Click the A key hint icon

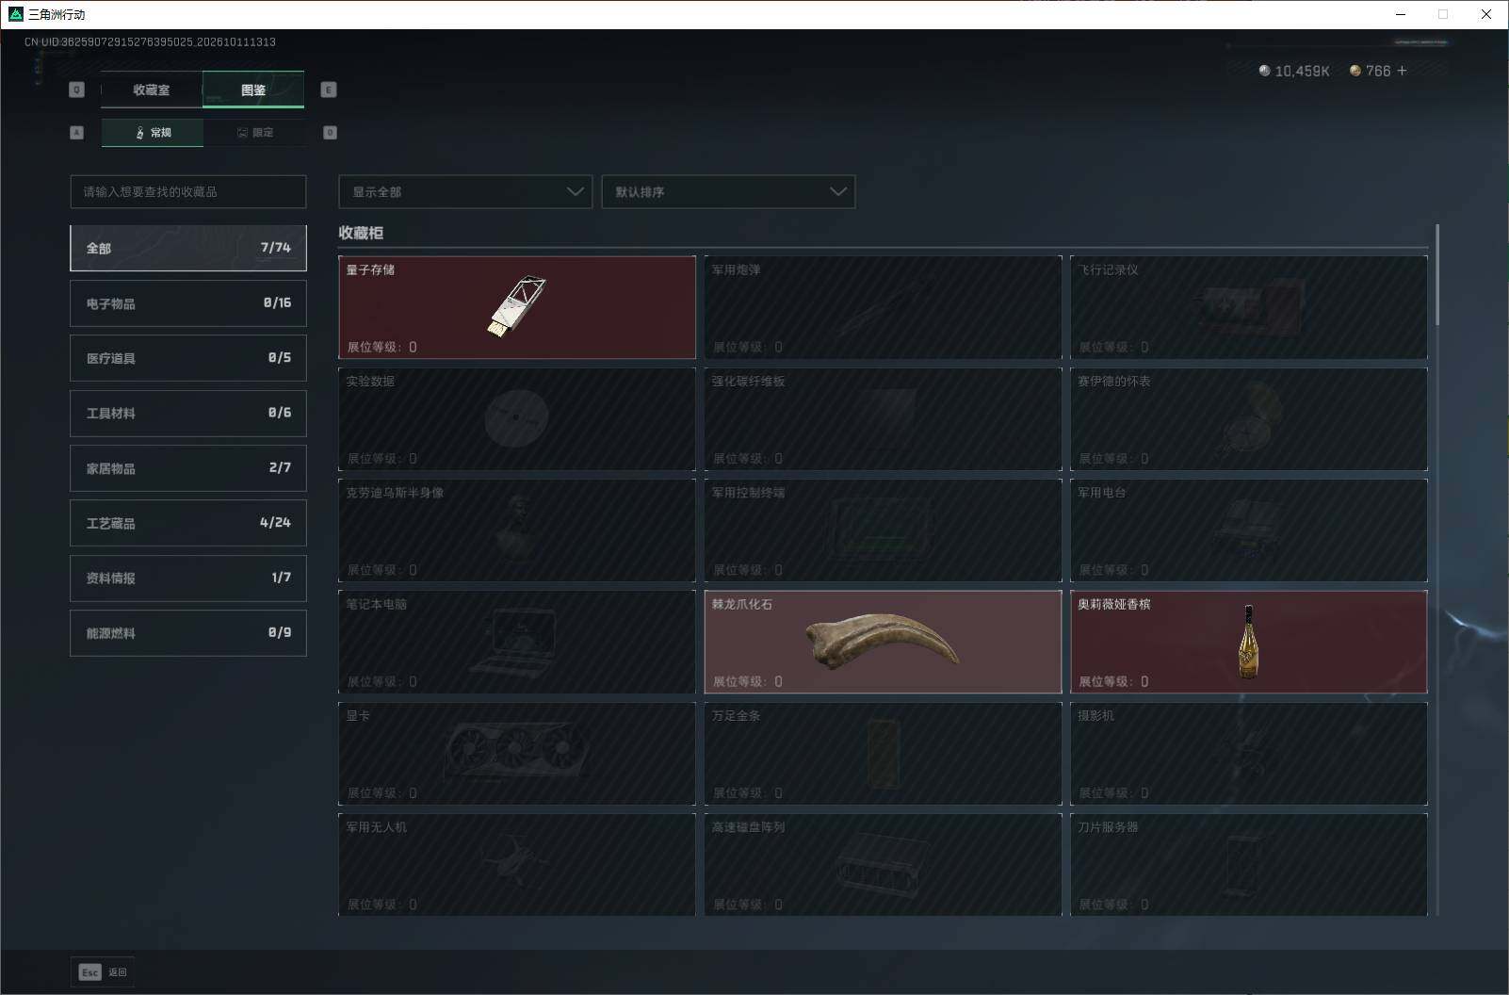tap(77, 133)
